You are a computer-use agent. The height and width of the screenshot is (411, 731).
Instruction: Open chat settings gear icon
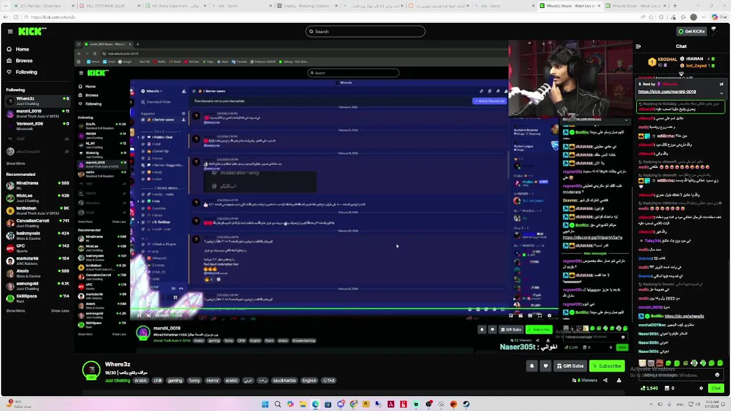tap(701, 388)
